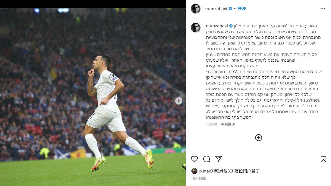This screenshot has width=331, height=186.
Task: Click the eranzahavi avatar beside the caption
Action: point(195,28)
